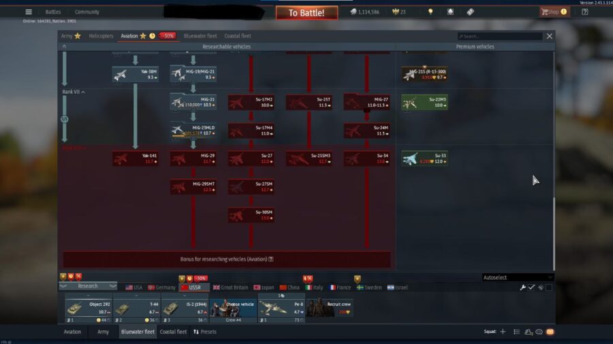Switch to the Helicopters tab

pyautogui.click(x=101, y=36)
